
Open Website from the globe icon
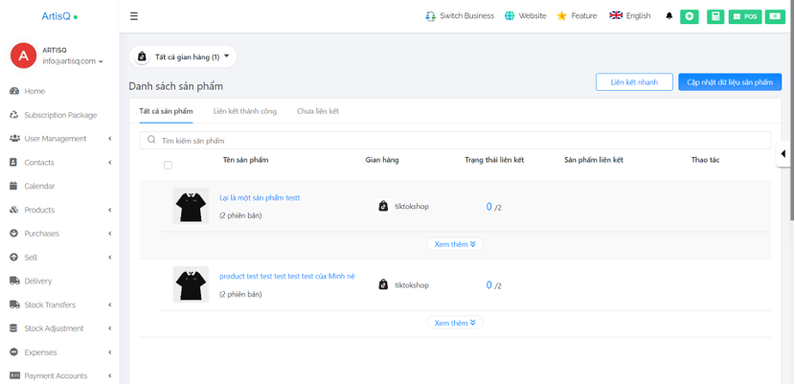[x=509, y=16]
